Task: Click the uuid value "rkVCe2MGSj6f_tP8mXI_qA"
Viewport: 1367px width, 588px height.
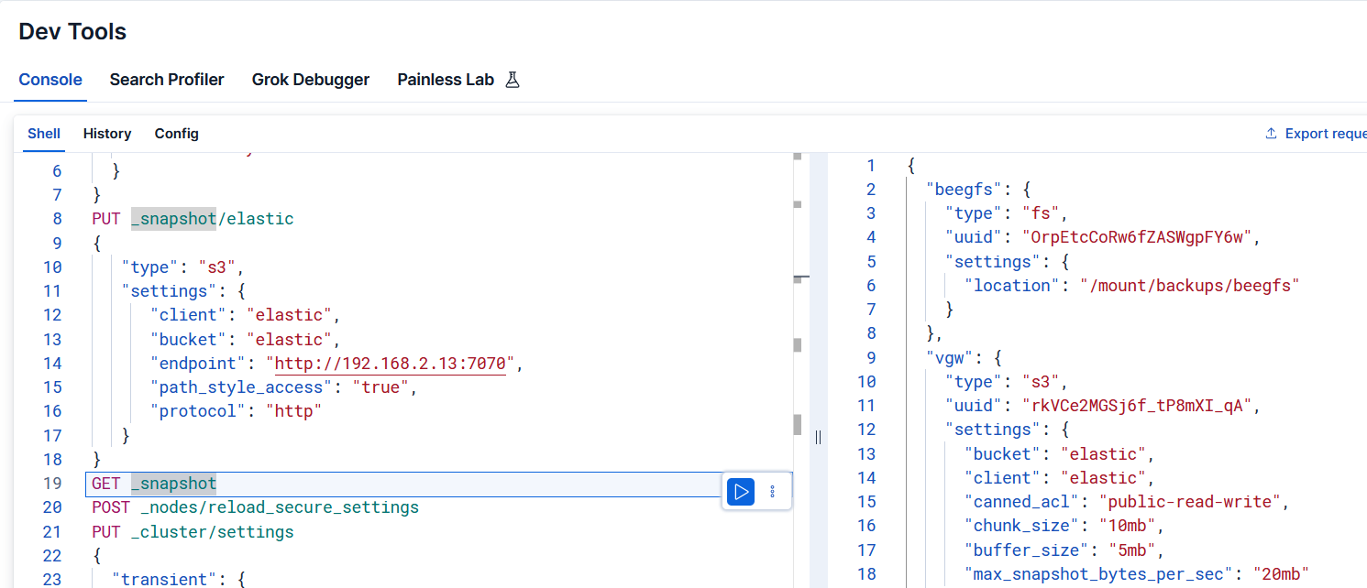Action: (x=1139, y=405)
